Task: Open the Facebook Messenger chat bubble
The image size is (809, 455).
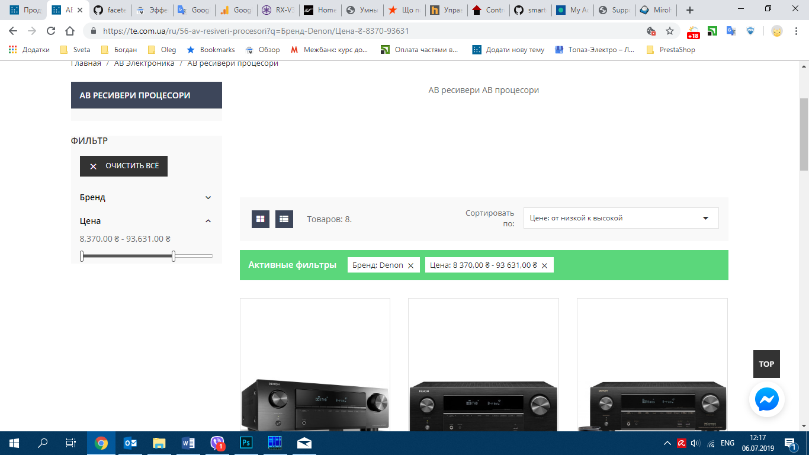Action: [767, 400]
